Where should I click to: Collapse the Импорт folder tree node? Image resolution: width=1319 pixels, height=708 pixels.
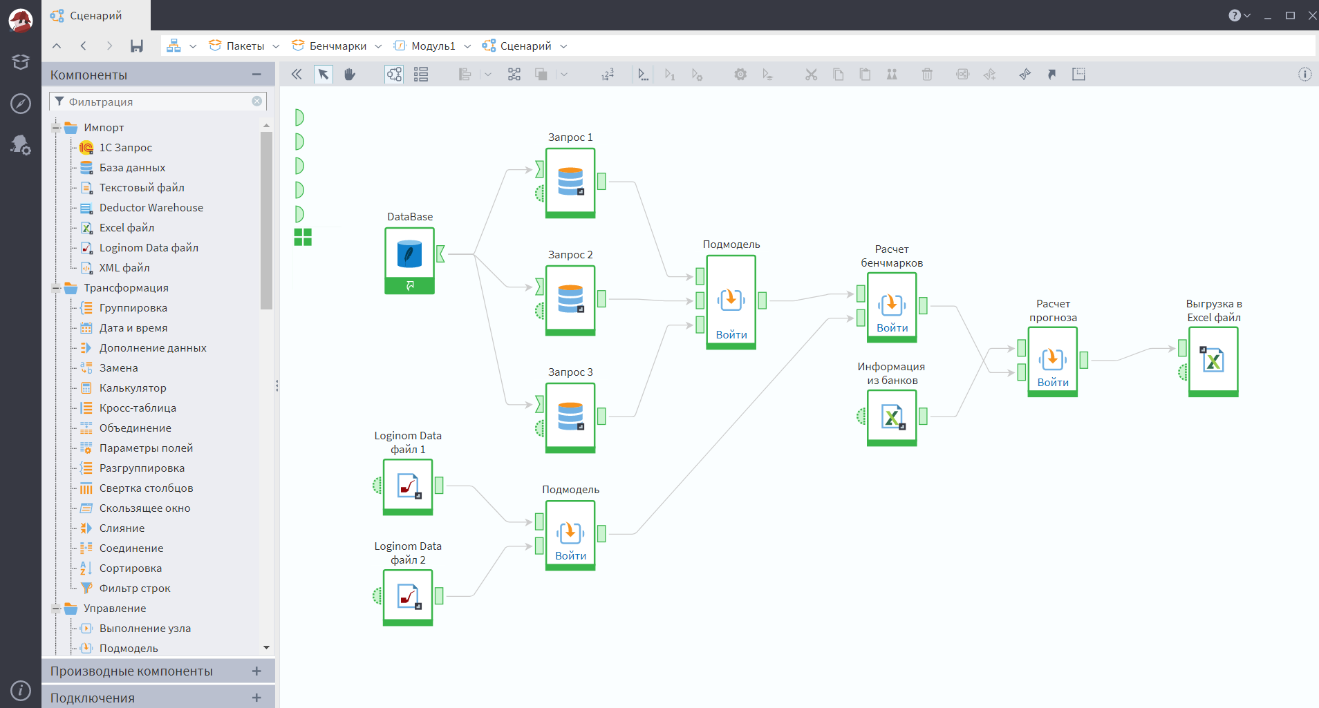[x=57, y=128]
